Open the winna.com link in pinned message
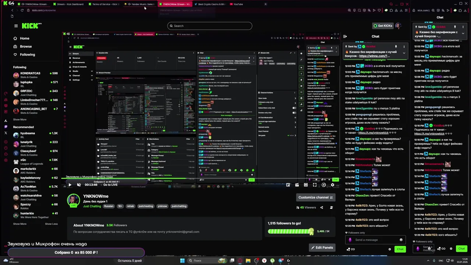This screenshot has height=265, width=471. (374, 56)
